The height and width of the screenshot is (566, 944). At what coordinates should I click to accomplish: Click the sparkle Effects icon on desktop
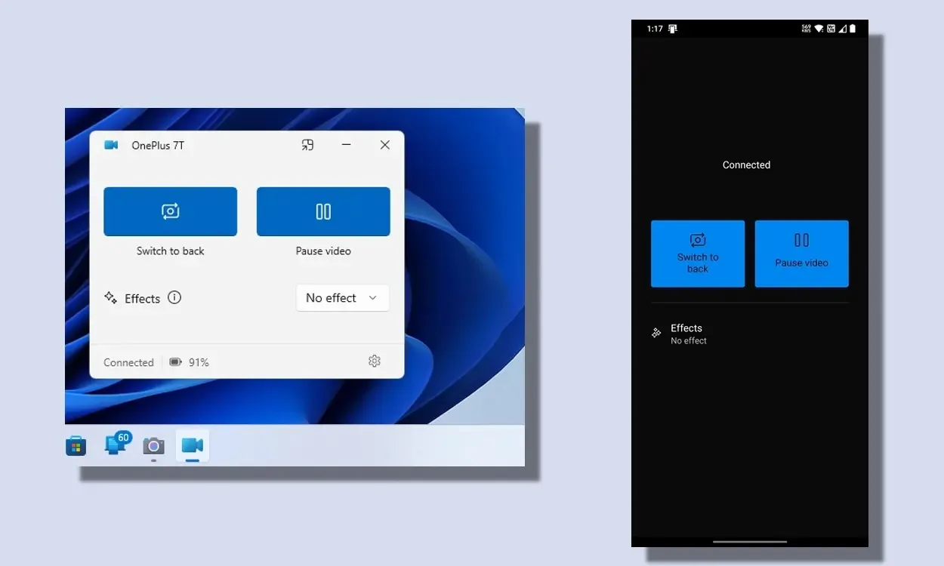(110, 297)
